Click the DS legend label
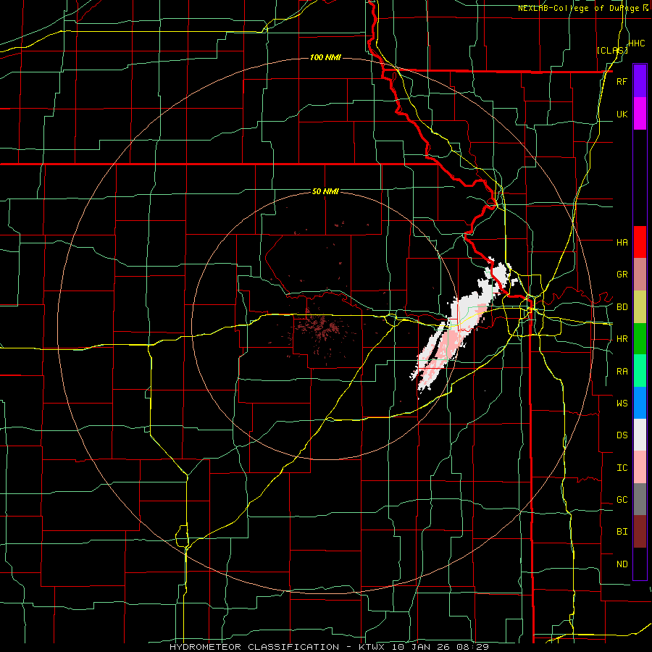 (x=622, y=435)
